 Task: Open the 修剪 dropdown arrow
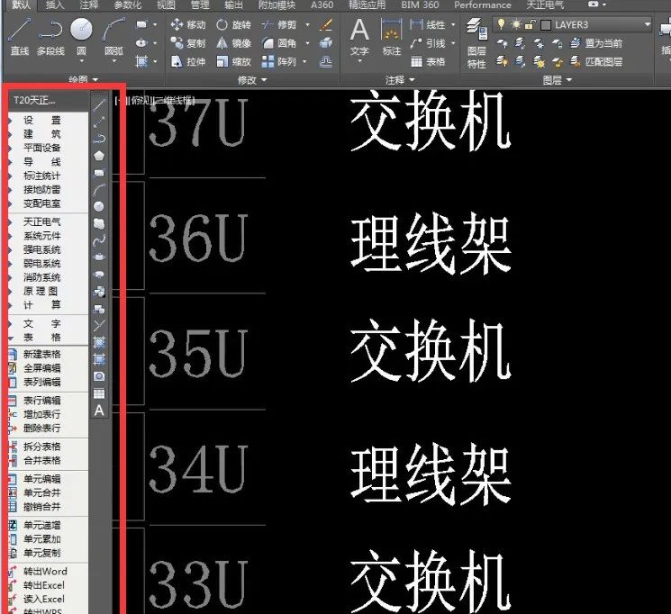coord(307,25)
